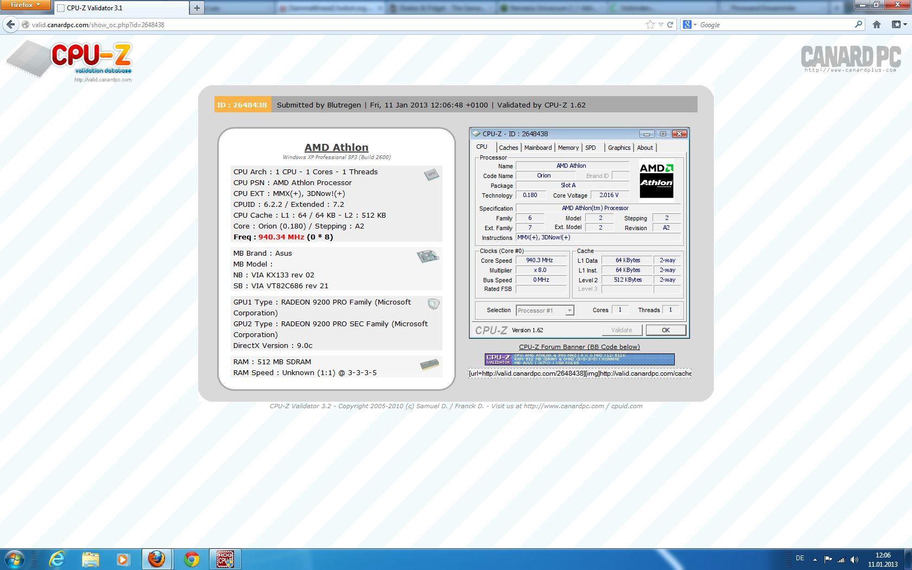This screenshot has width=912, height=570.
Task: Switch to the CPU tab
Action: 482,147
